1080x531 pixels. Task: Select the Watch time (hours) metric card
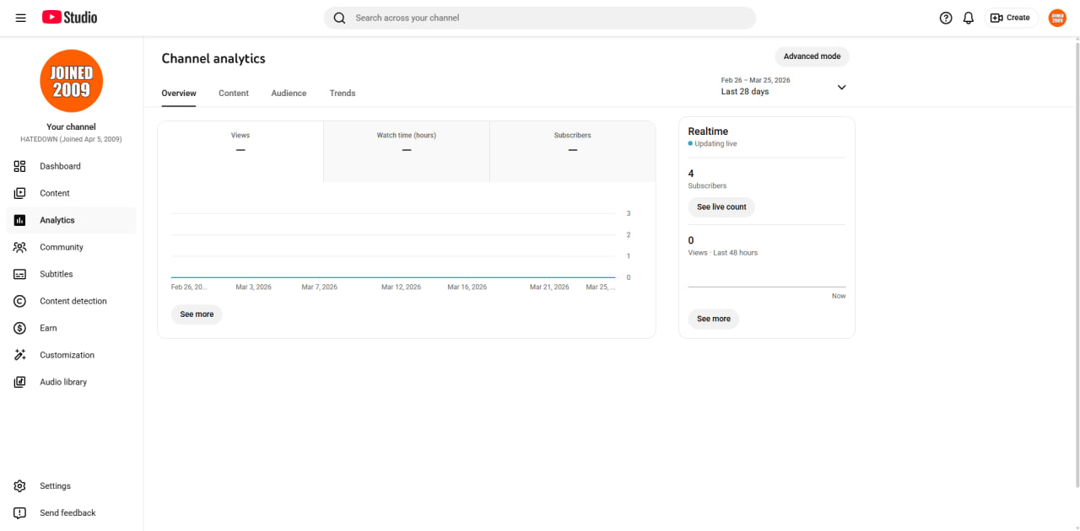[x=407, y=152]
